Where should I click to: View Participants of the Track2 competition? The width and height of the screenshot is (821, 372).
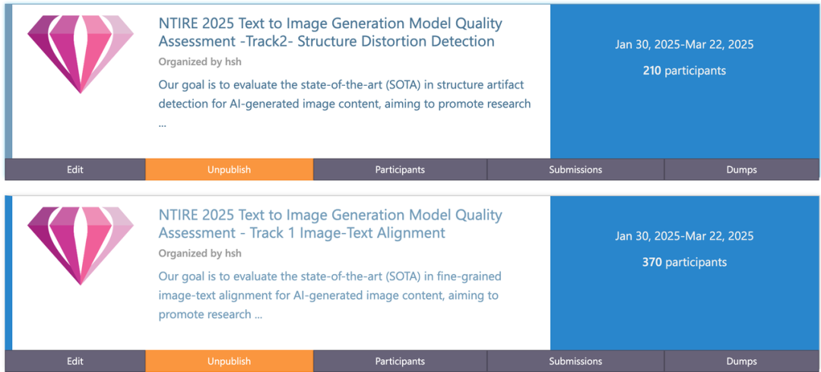tap(400, 169)
